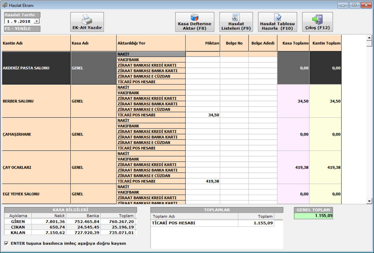Image resolution: width=374 pixels, height=253 pixels.
Task: Click Kasa Defterine Aktar (F8) icon
Action: pyautogui.click(x=195, y=18)
